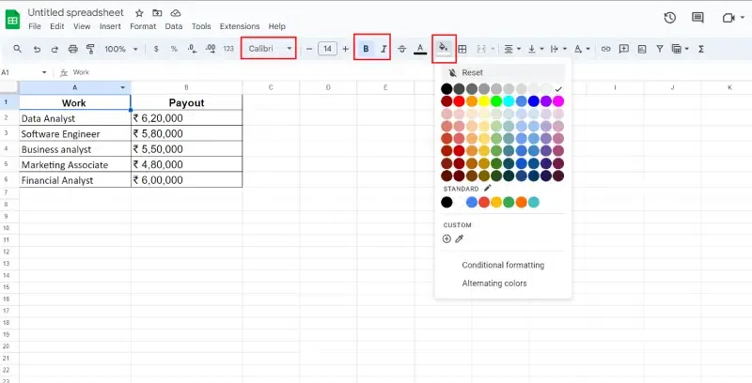Click the insert chart icon
Image resolution: width=752 pixels, height=383 pixels.
(x=642, y=49)
